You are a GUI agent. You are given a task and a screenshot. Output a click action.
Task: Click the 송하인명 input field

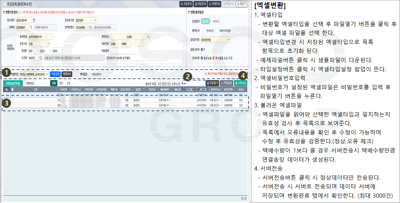[x=41, y=37]
